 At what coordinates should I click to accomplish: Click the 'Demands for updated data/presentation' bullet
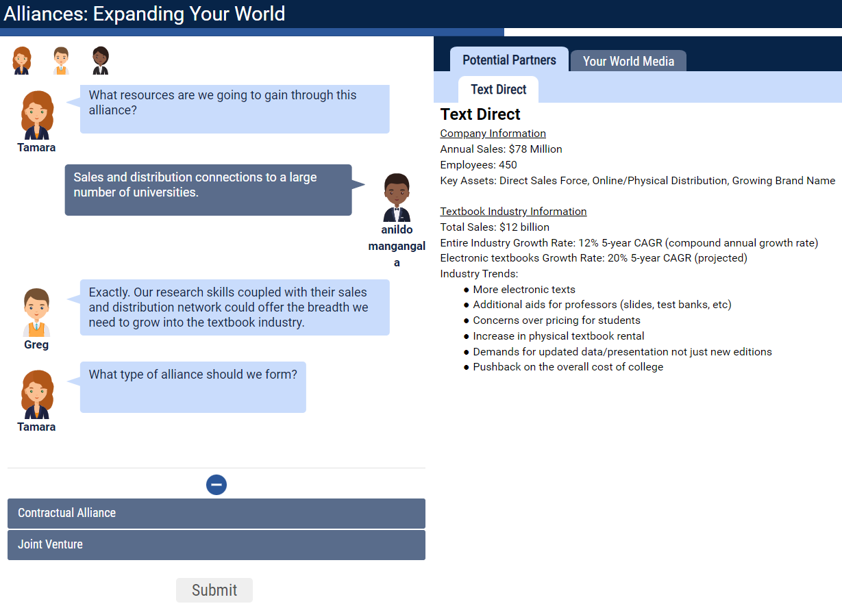(x=622, y=352)
